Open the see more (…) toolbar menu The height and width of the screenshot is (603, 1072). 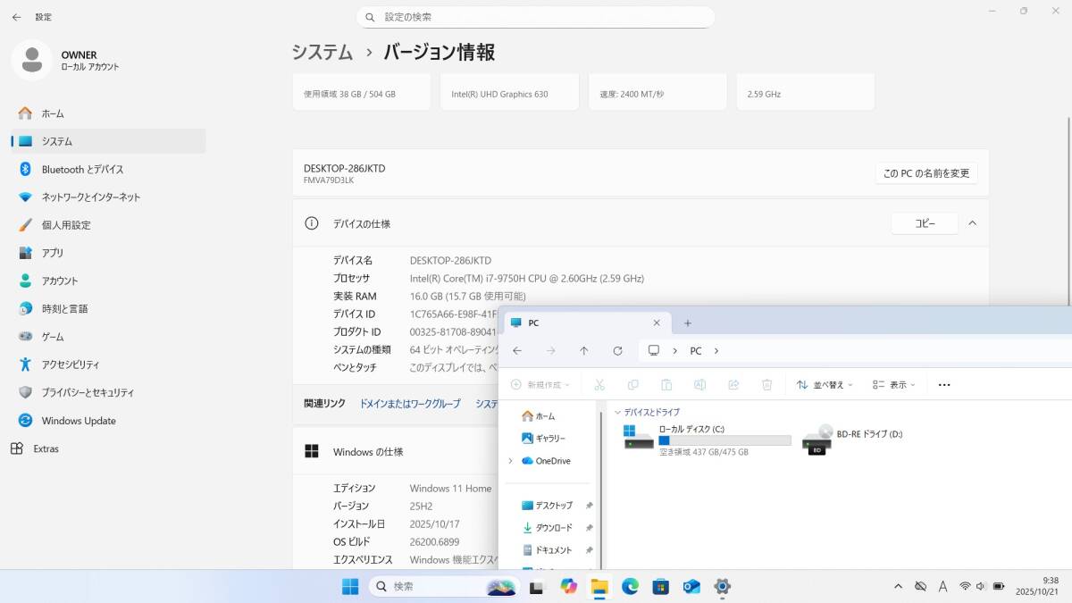[x=944, y=385]
